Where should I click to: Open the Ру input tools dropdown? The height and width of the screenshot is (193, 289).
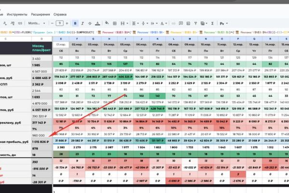(224, 24)
